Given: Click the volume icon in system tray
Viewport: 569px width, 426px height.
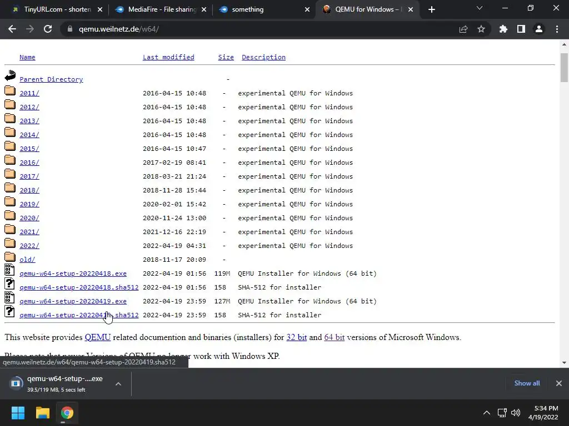Looking at the screenshot, I should pyautogui.click(x=515, y=413).
